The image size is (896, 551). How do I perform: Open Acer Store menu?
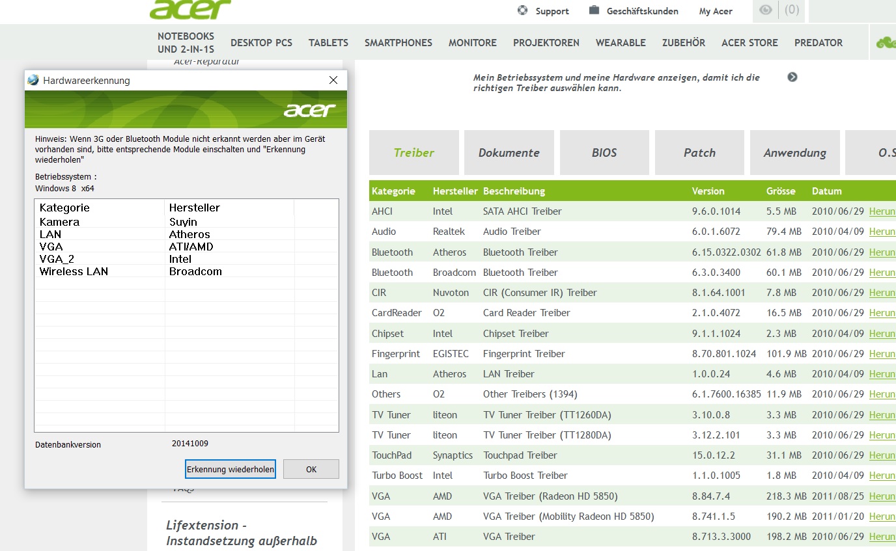pos(749,43)
